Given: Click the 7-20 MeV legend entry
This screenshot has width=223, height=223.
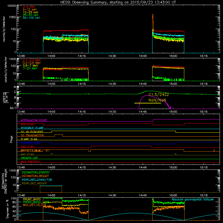Looking at the screenshot, I should click(x=30, y=68).
